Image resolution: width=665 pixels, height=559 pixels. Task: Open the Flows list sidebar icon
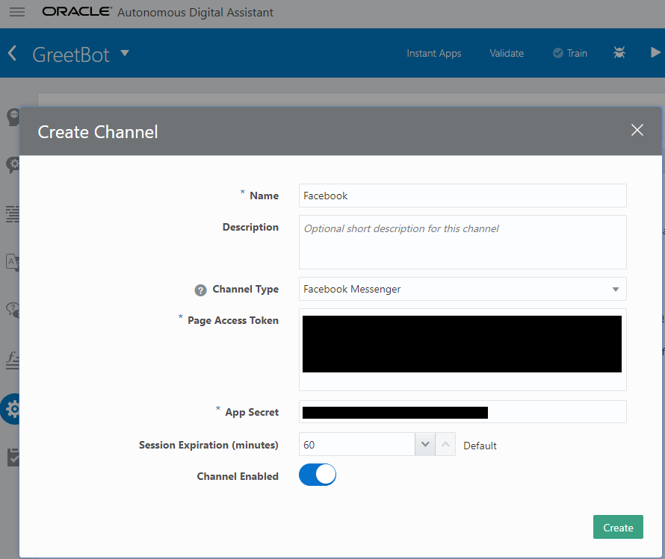click(12, 214)
